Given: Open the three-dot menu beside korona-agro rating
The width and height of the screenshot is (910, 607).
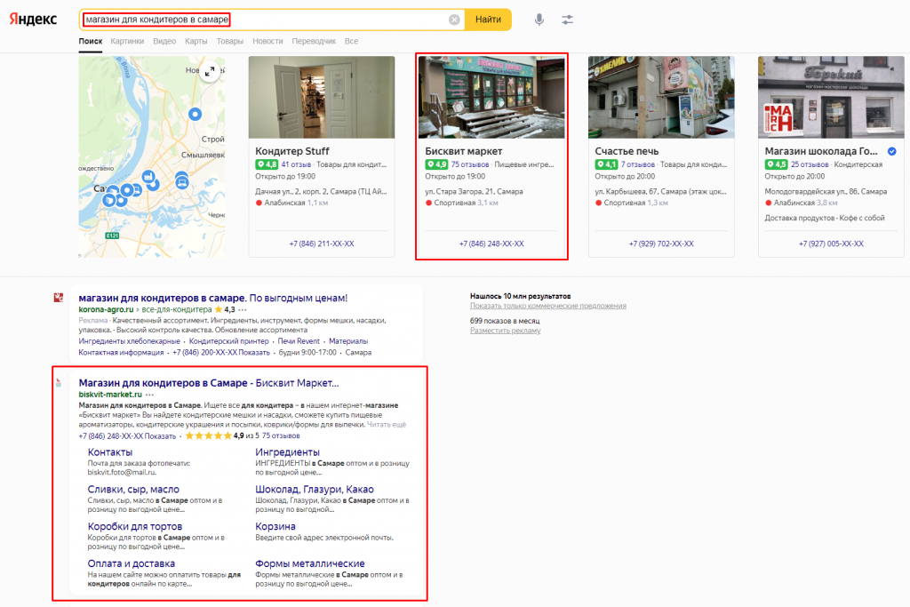Looking at the screenshot, I should [242, 310].
